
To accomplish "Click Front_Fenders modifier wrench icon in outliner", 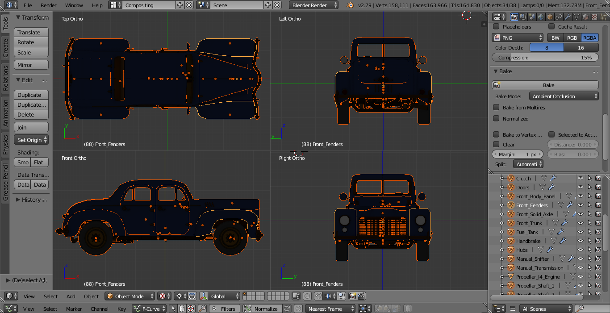I will [x=570, y=205].
